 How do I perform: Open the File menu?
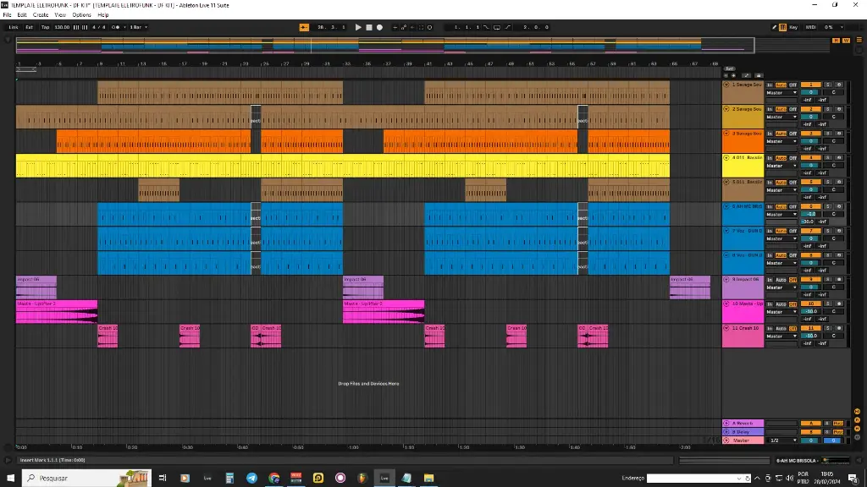point(7,15)
